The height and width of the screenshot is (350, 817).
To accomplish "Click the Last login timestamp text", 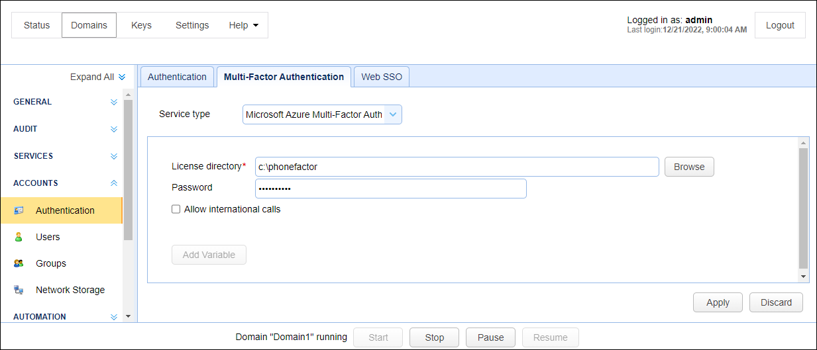I will tap(686, 30).
